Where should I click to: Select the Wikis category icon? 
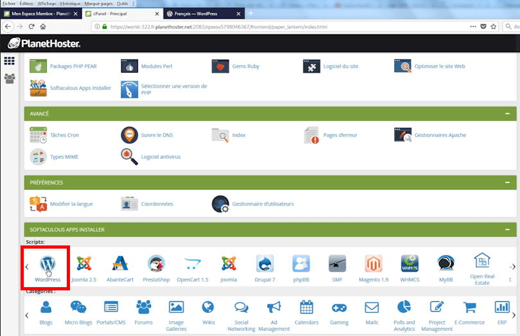[208, 308]
